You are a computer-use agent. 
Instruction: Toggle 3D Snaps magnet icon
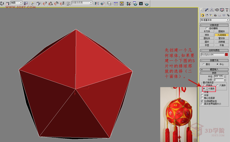[45, 4]
